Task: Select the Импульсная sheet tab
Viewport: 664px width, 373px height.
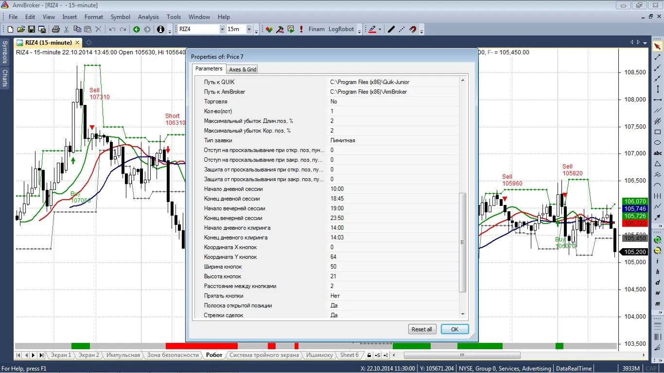Action: coord(123,355)
